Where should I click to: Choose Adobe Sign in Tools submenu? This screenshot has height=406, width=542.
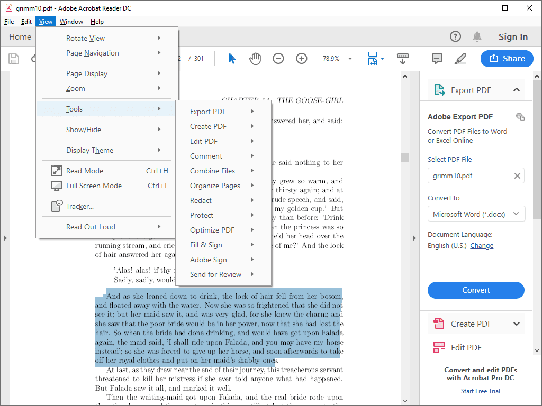[x=223, y=260]
